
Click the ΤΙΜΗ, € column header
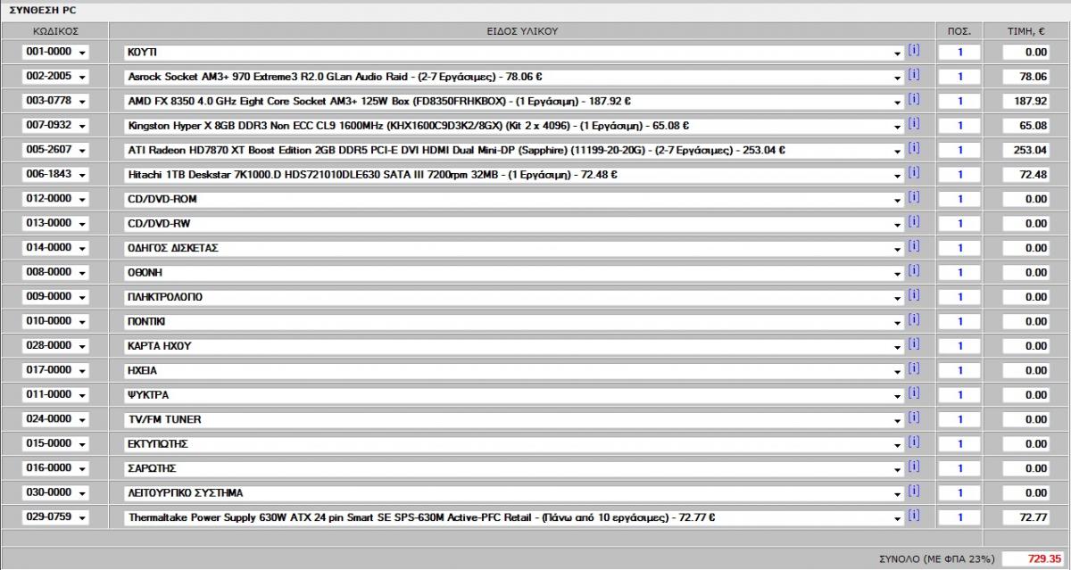(1026, 30)
